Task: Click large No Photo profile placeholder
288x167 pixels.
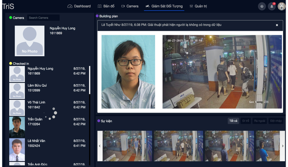Action: [x=30, y=41]
